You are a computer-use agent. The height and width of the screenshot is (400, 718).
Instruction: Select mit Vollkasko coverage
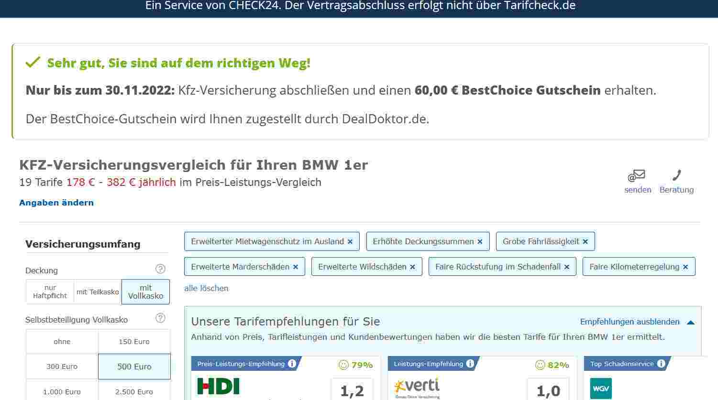[145, 292]
